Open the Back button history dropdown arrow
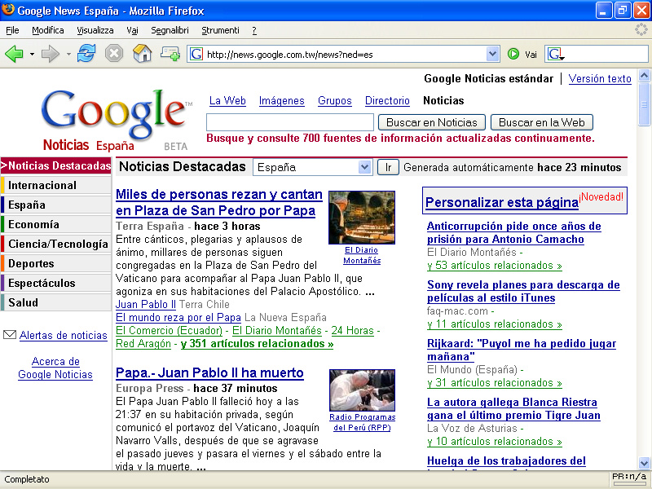Viewport: 652px width, 489px height. click(32, 54)
